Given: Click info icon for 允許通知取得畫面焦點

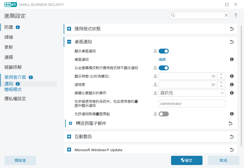Looking at the screenshot, I should tap(232, 114).
